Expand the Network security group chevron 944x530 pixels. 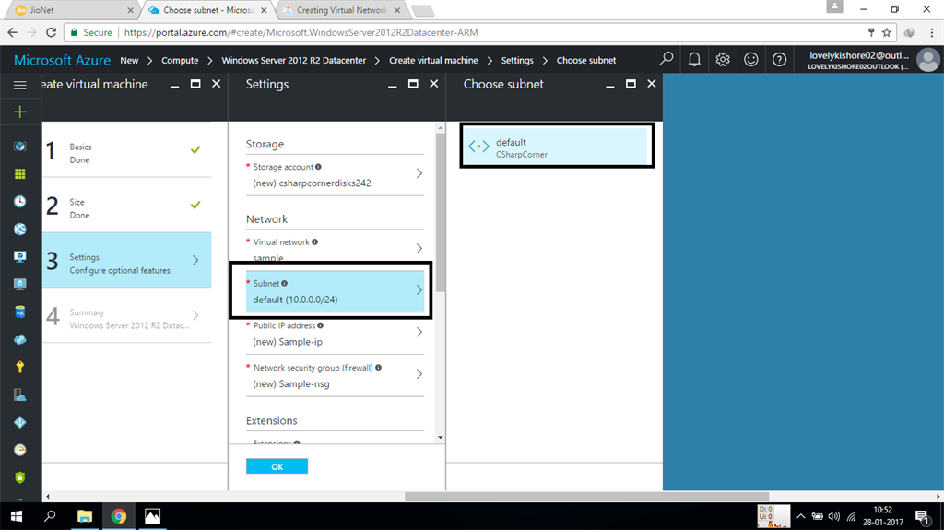point(419,374)
